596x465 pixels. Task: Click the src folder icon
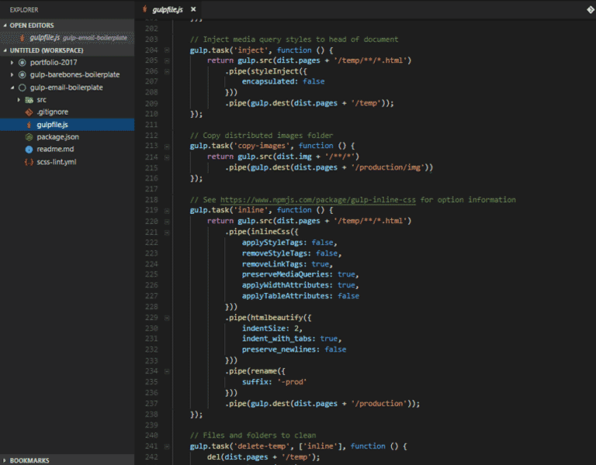(29, 100)
